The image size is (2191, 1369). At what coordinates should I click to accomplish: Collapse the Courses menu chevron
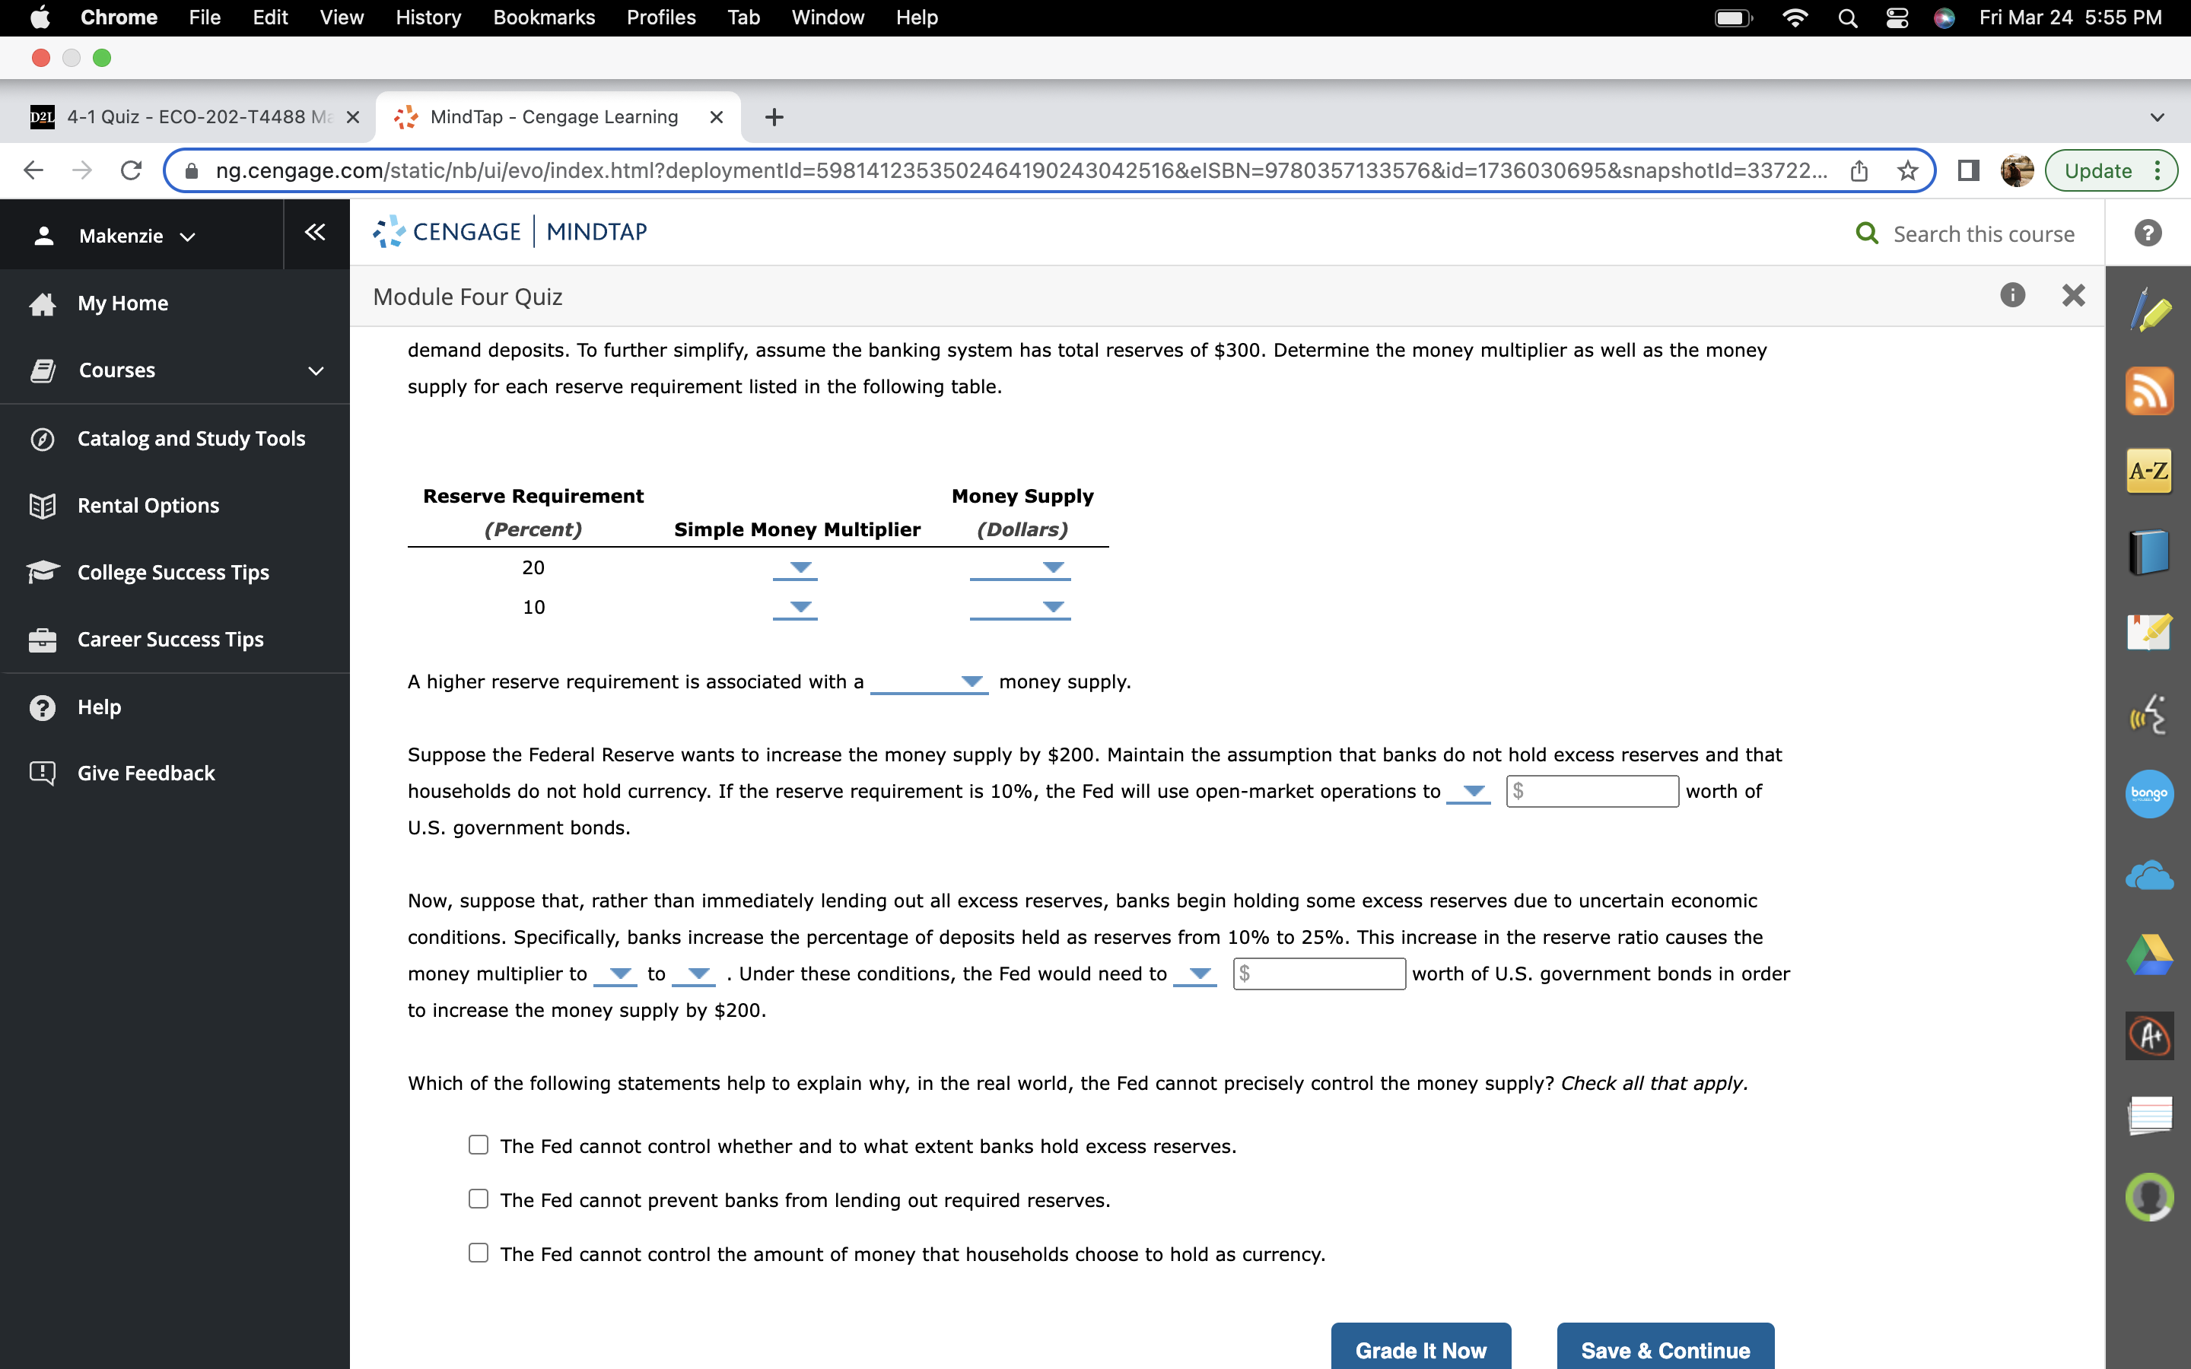pos(313,370)
